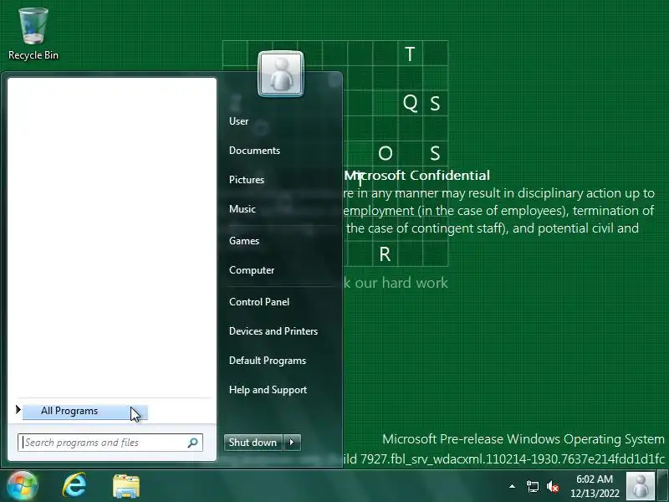Click the muted volume tray icon
Screen dimensions: 669x502
point(553,486)
